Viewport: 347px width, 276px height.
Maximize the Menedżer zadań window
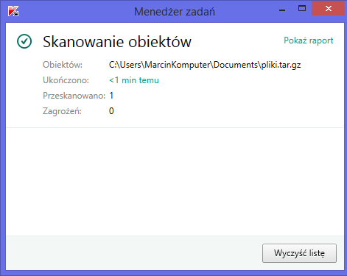pyautogui.click(x=302, y=9)
